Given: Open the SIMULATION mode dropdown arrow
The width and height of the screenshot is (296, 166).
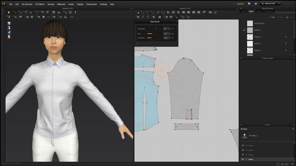Looking at the screenshot, I should click(x=279, y=4).
